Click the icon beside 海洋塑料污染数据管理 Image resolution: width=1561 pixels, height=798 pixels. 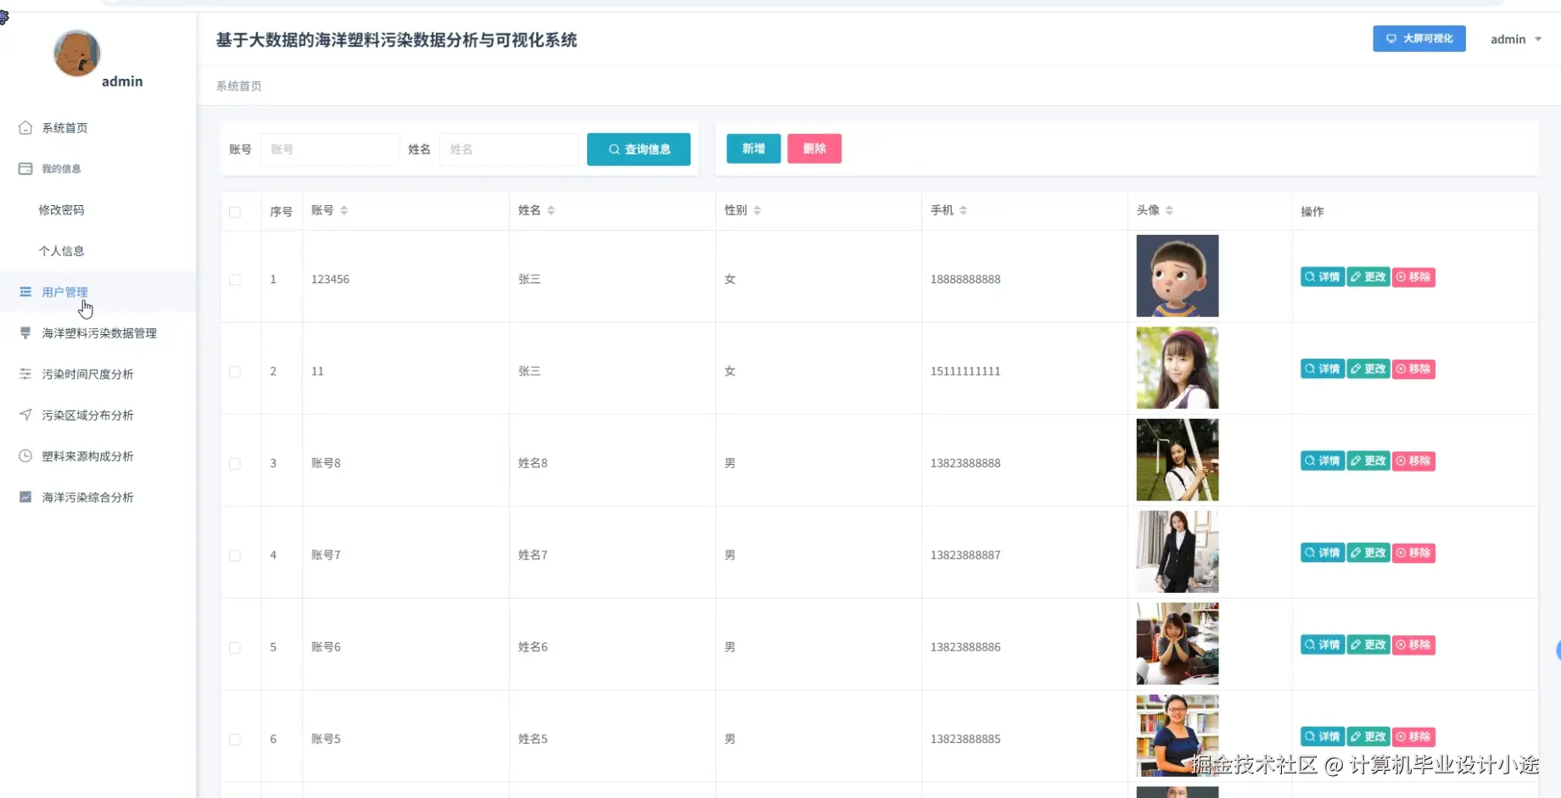tap(25, 333)
